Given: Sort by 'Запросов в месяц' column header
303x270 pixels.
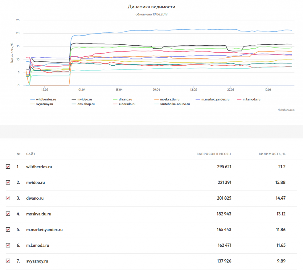Looking at the screenshot, I should 214,154.
